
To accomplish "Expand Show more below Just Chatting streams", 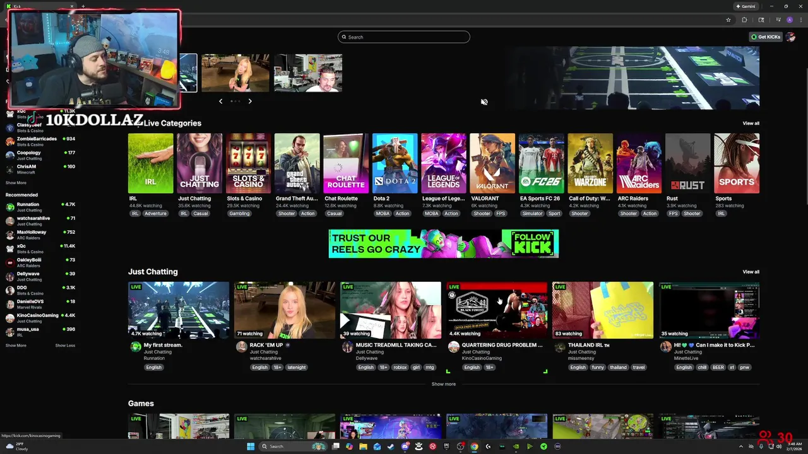I will point(443,384).
